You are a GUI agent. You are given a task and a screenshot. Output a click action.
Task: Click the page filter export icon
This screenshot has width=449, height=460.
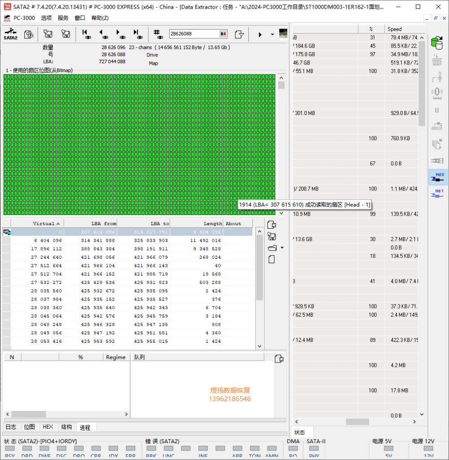pyautogui.click(x=239, y=34)
